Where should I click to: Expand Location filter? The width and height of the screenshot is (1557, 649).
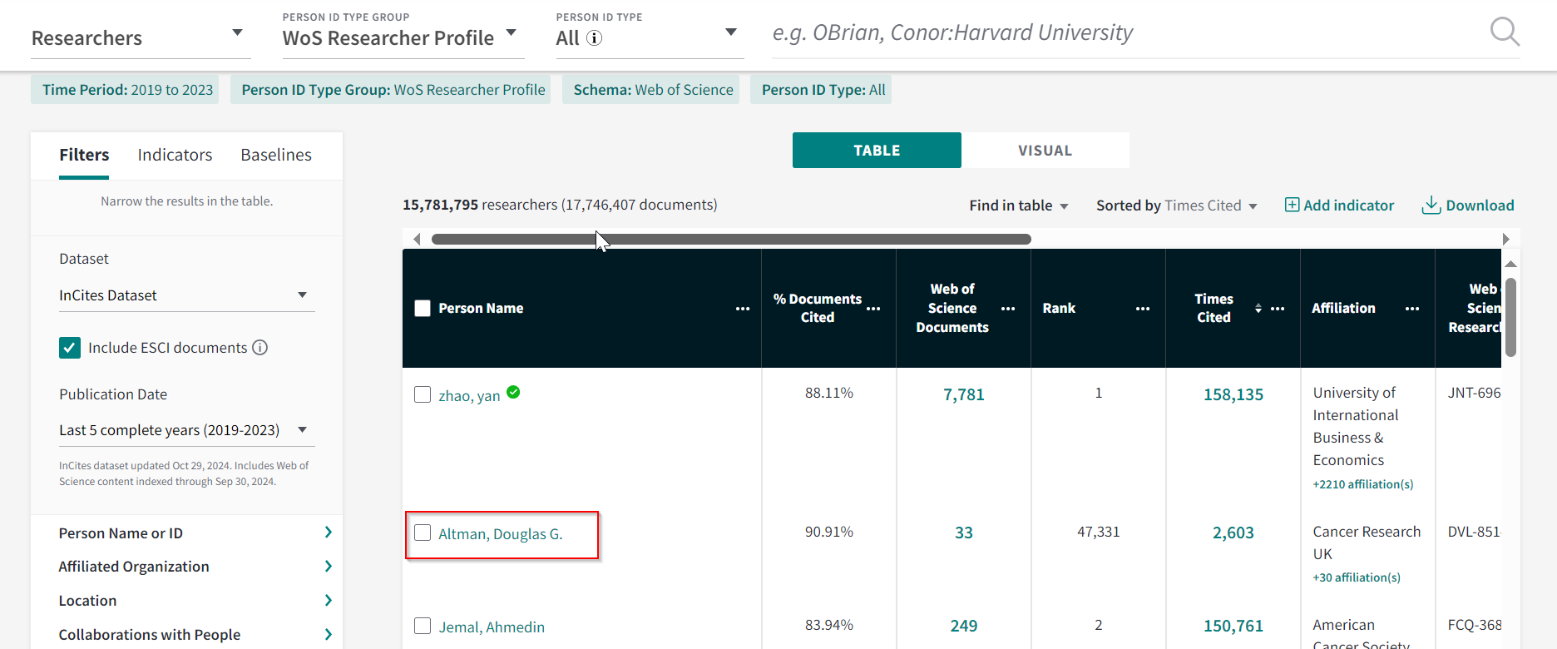[196, 601]
